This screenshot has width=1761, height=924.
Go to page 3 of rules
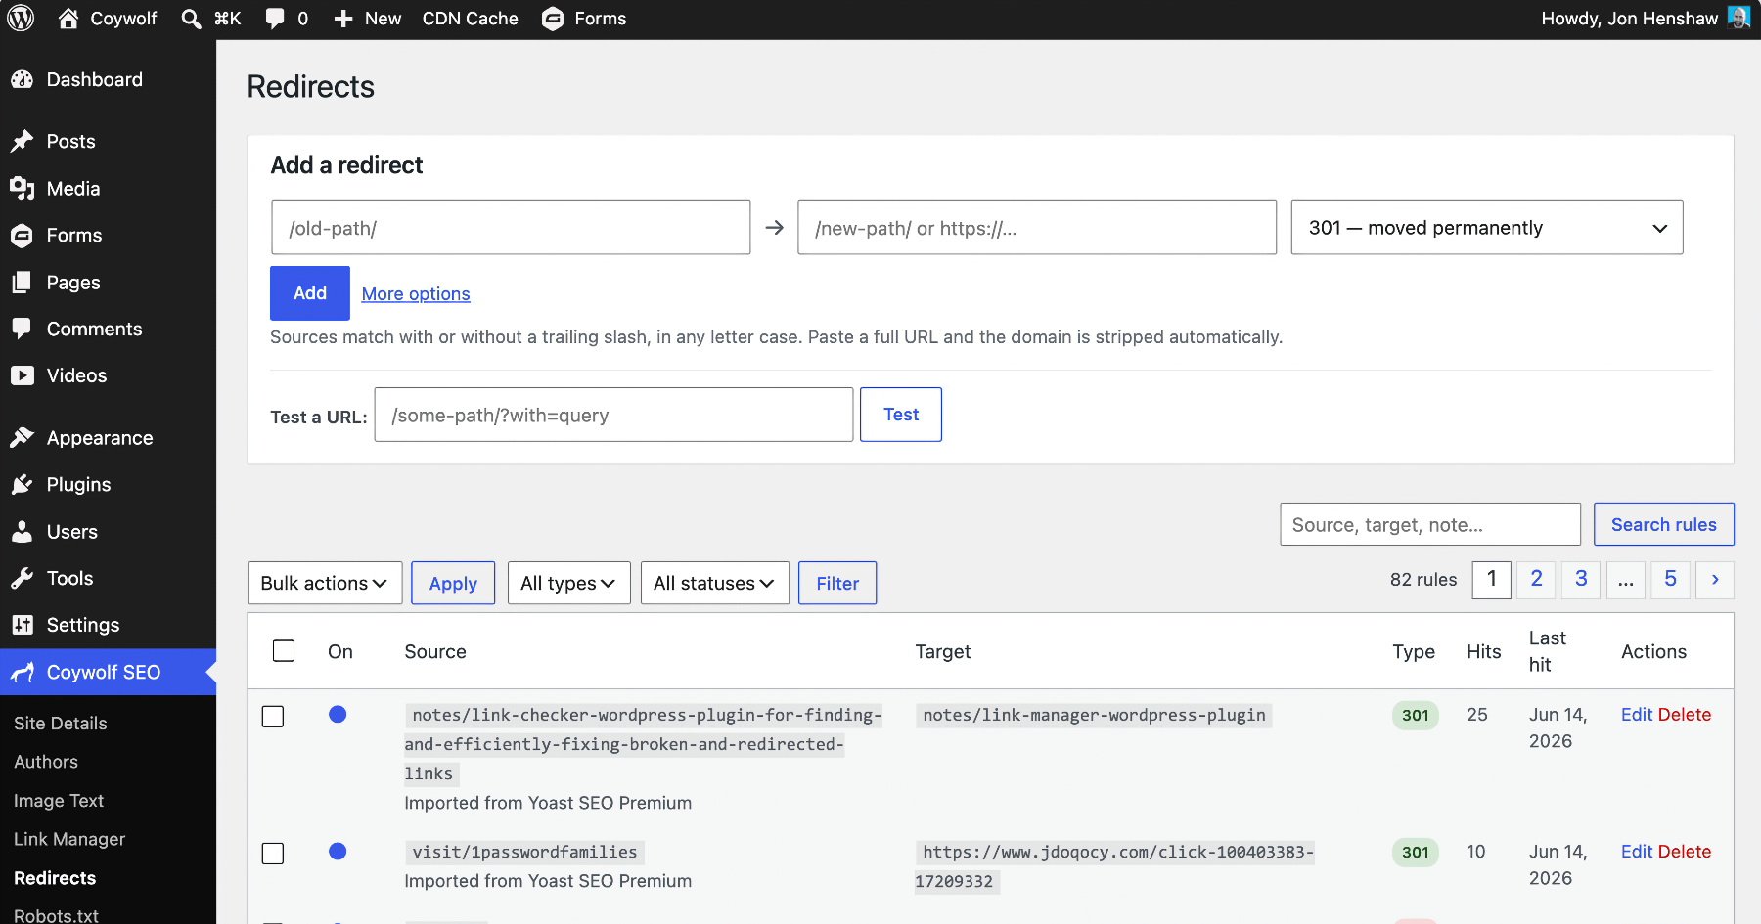[1581, 580]
